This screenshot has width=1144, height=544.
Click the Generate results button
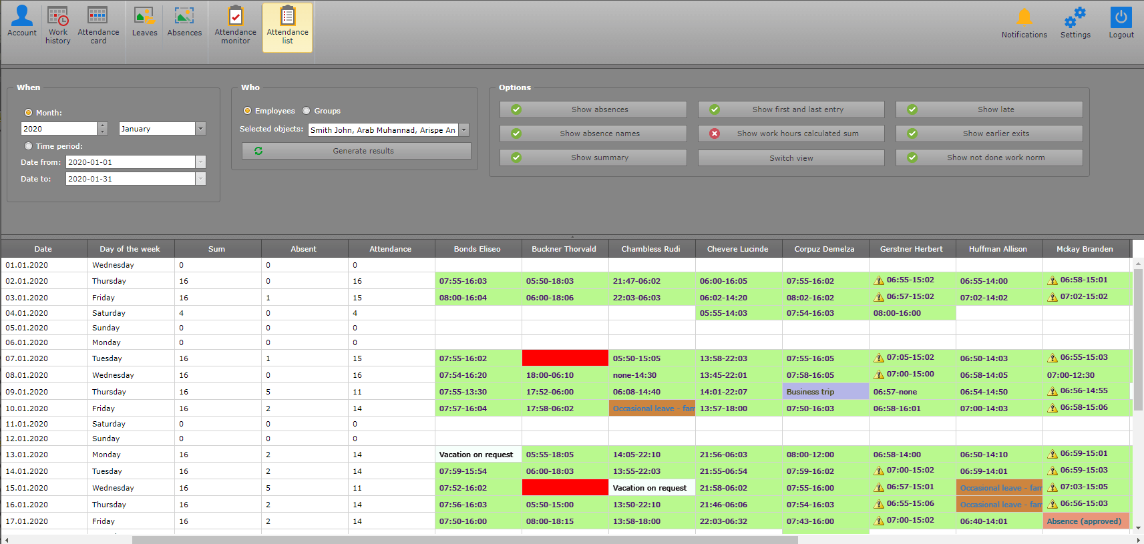tap(356, 151)
